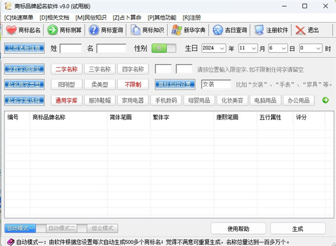
Task: Select 家用电器 library
Action: pos(133,100)
